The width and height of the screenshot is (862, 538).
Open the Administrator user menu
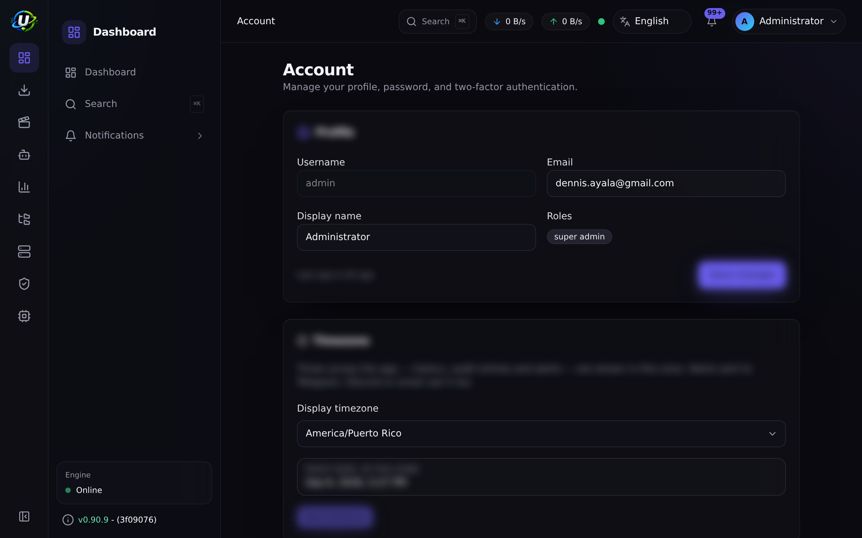pos(789,21)
